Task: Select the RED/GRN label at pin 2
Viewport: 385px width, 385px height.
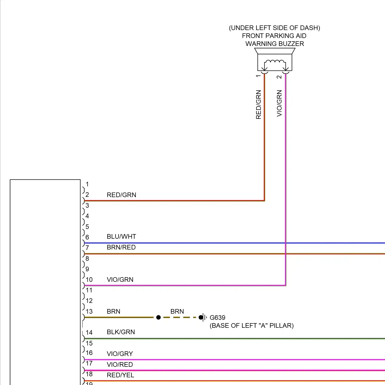Action: coord(121,195)
